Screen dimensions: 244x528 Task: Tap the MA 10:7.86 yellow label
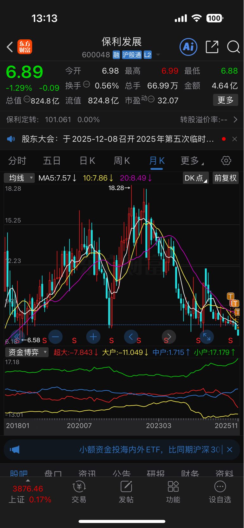coord(98,178)
